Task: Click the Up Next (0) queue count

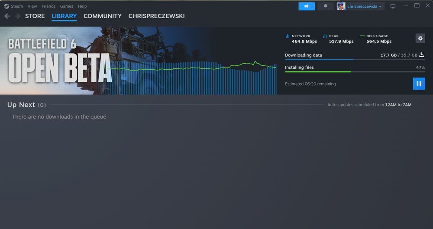Action: [x=42, y=105]
